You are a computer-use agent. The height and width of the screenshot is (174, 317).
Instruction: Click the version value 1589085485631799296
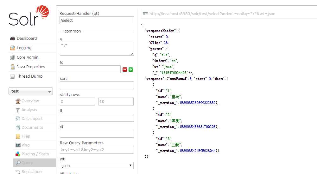point(198,127)
